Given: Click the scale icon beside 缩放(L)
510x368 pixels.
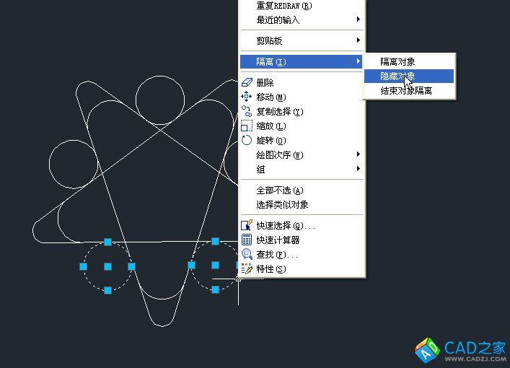Looking at the screenshot, I should click(247, 126).
